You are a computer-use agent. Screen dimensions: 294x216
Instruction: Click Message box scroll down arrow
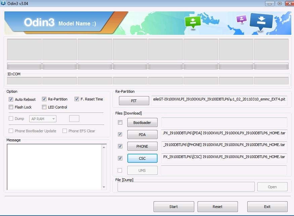(104, 187)
